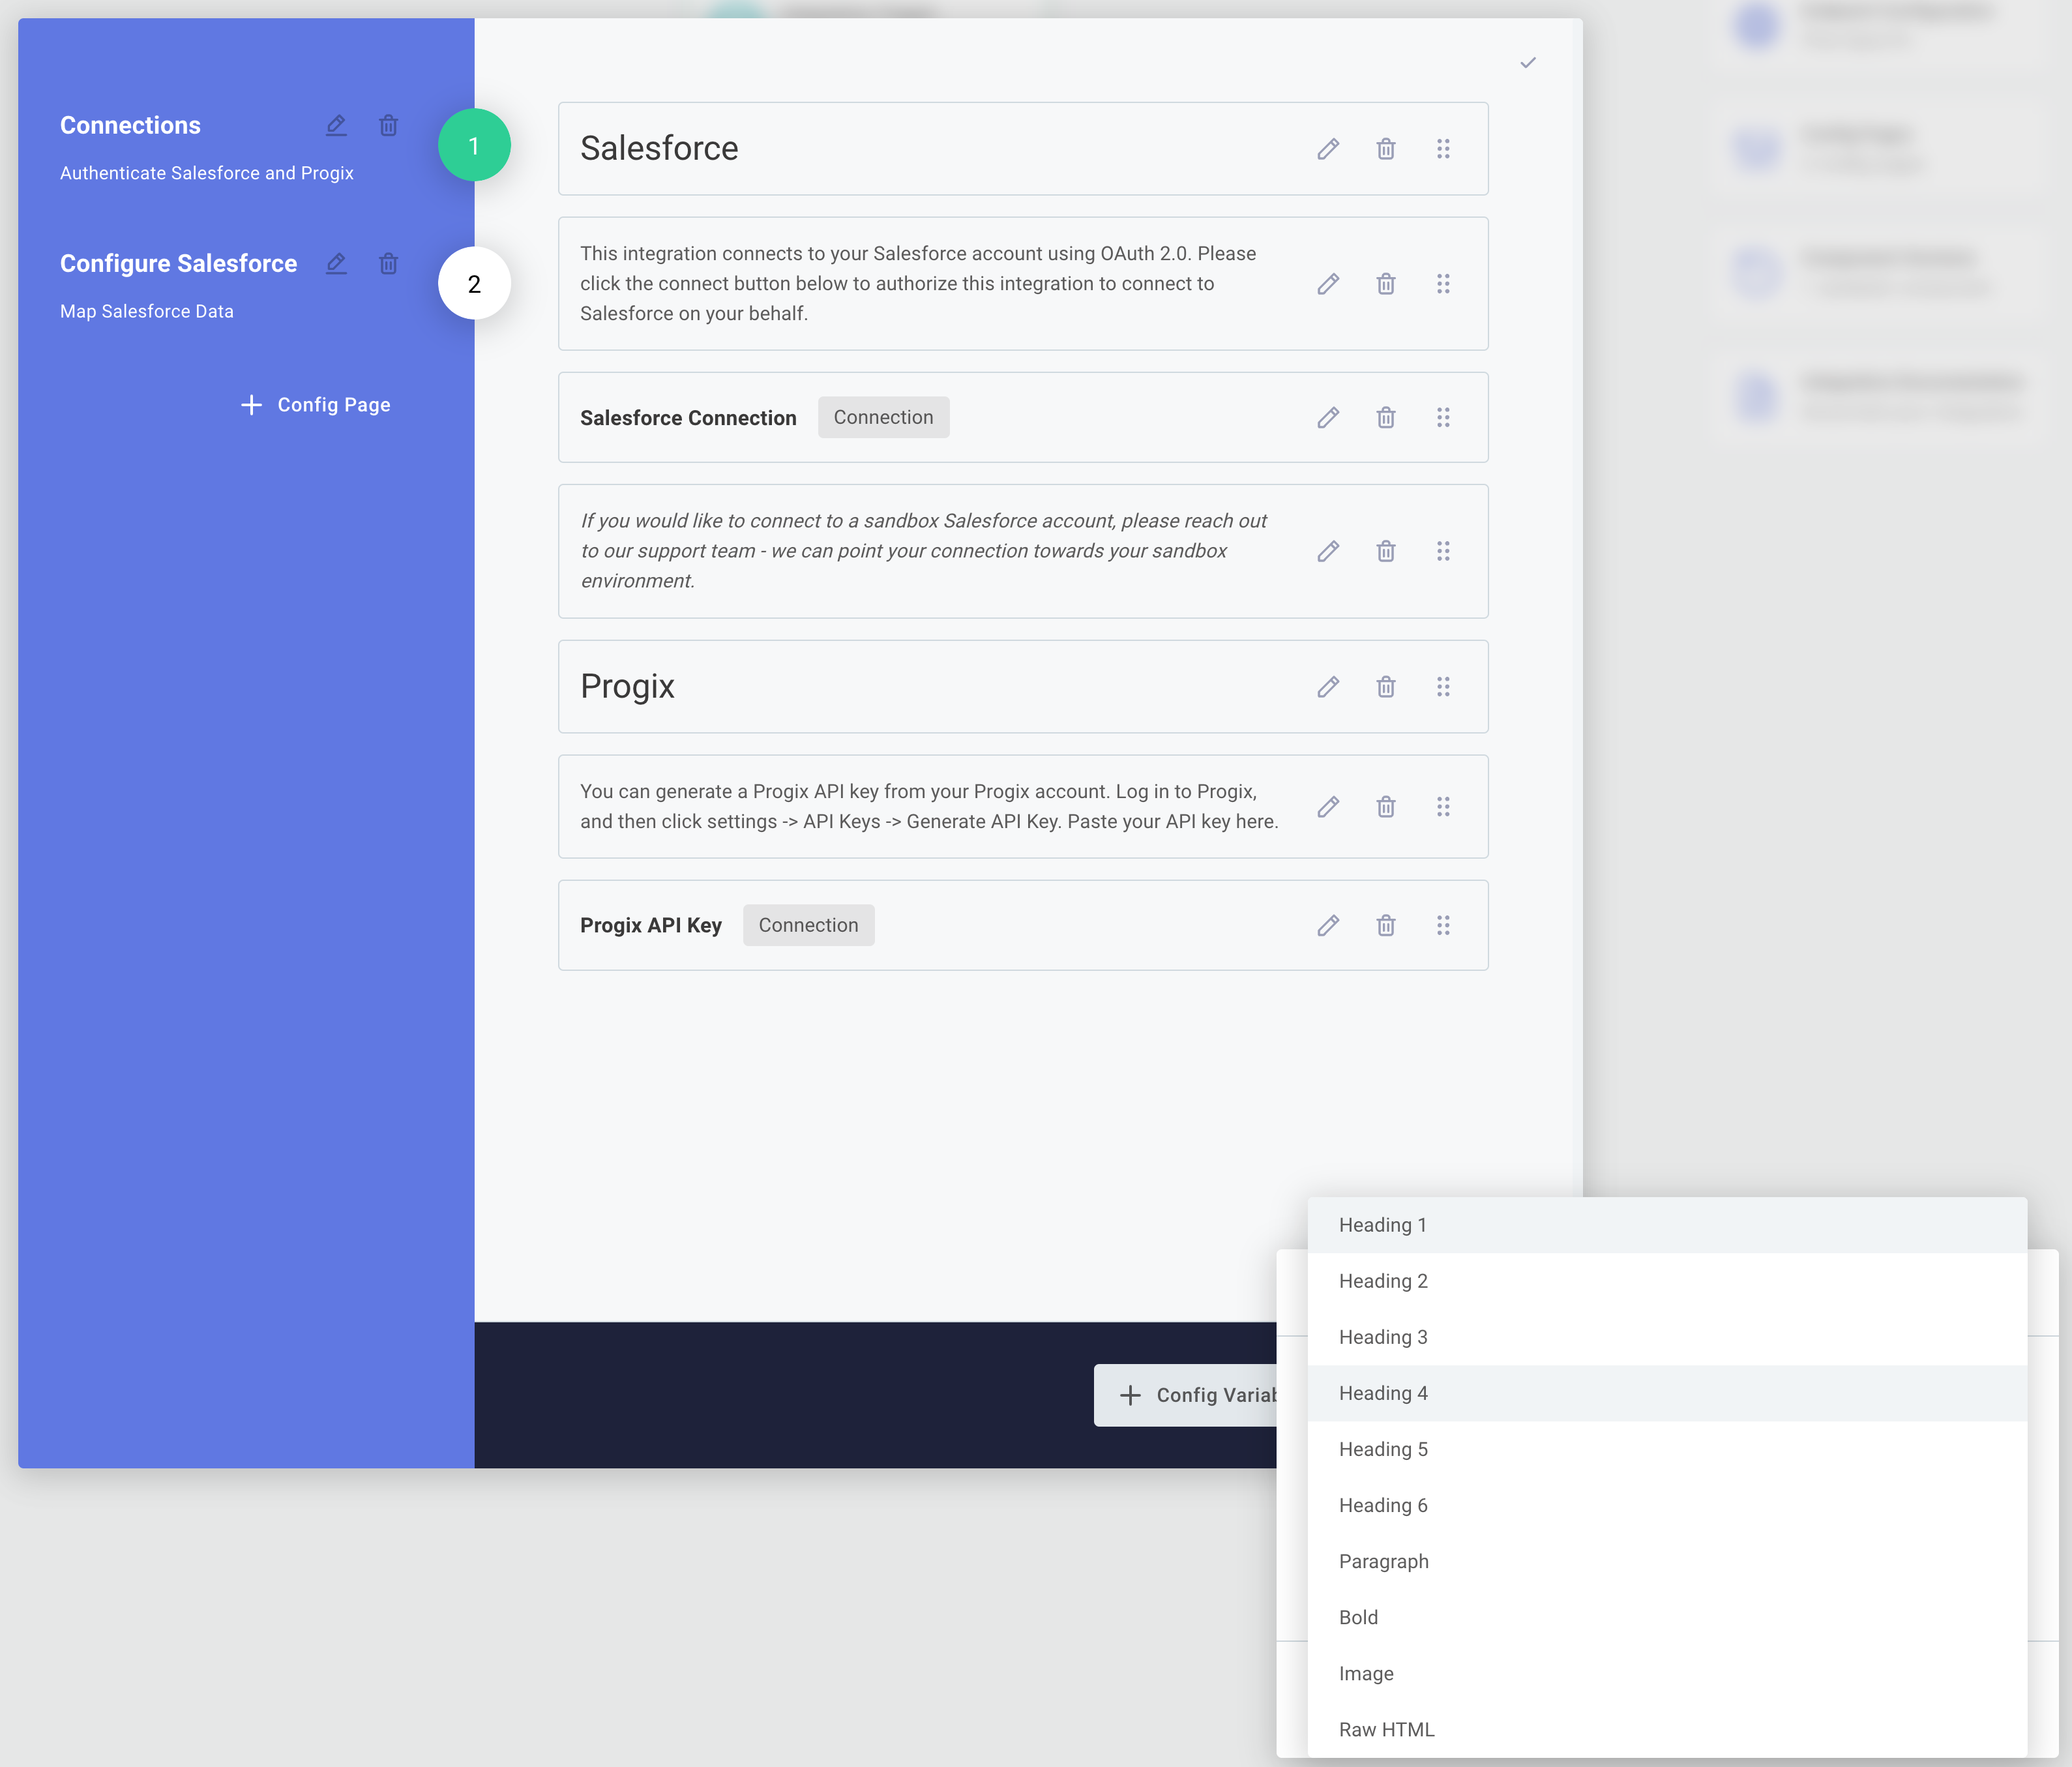
Task: Choose Image from the element dropdown
Action: pyautogui.click(x=1366, y=1673)
